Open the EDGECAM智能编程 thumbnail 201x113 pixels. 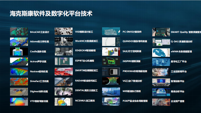pos(64,52)
